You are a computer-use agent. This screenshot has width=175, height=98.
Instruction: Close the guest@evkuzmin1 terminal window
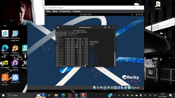113,27
